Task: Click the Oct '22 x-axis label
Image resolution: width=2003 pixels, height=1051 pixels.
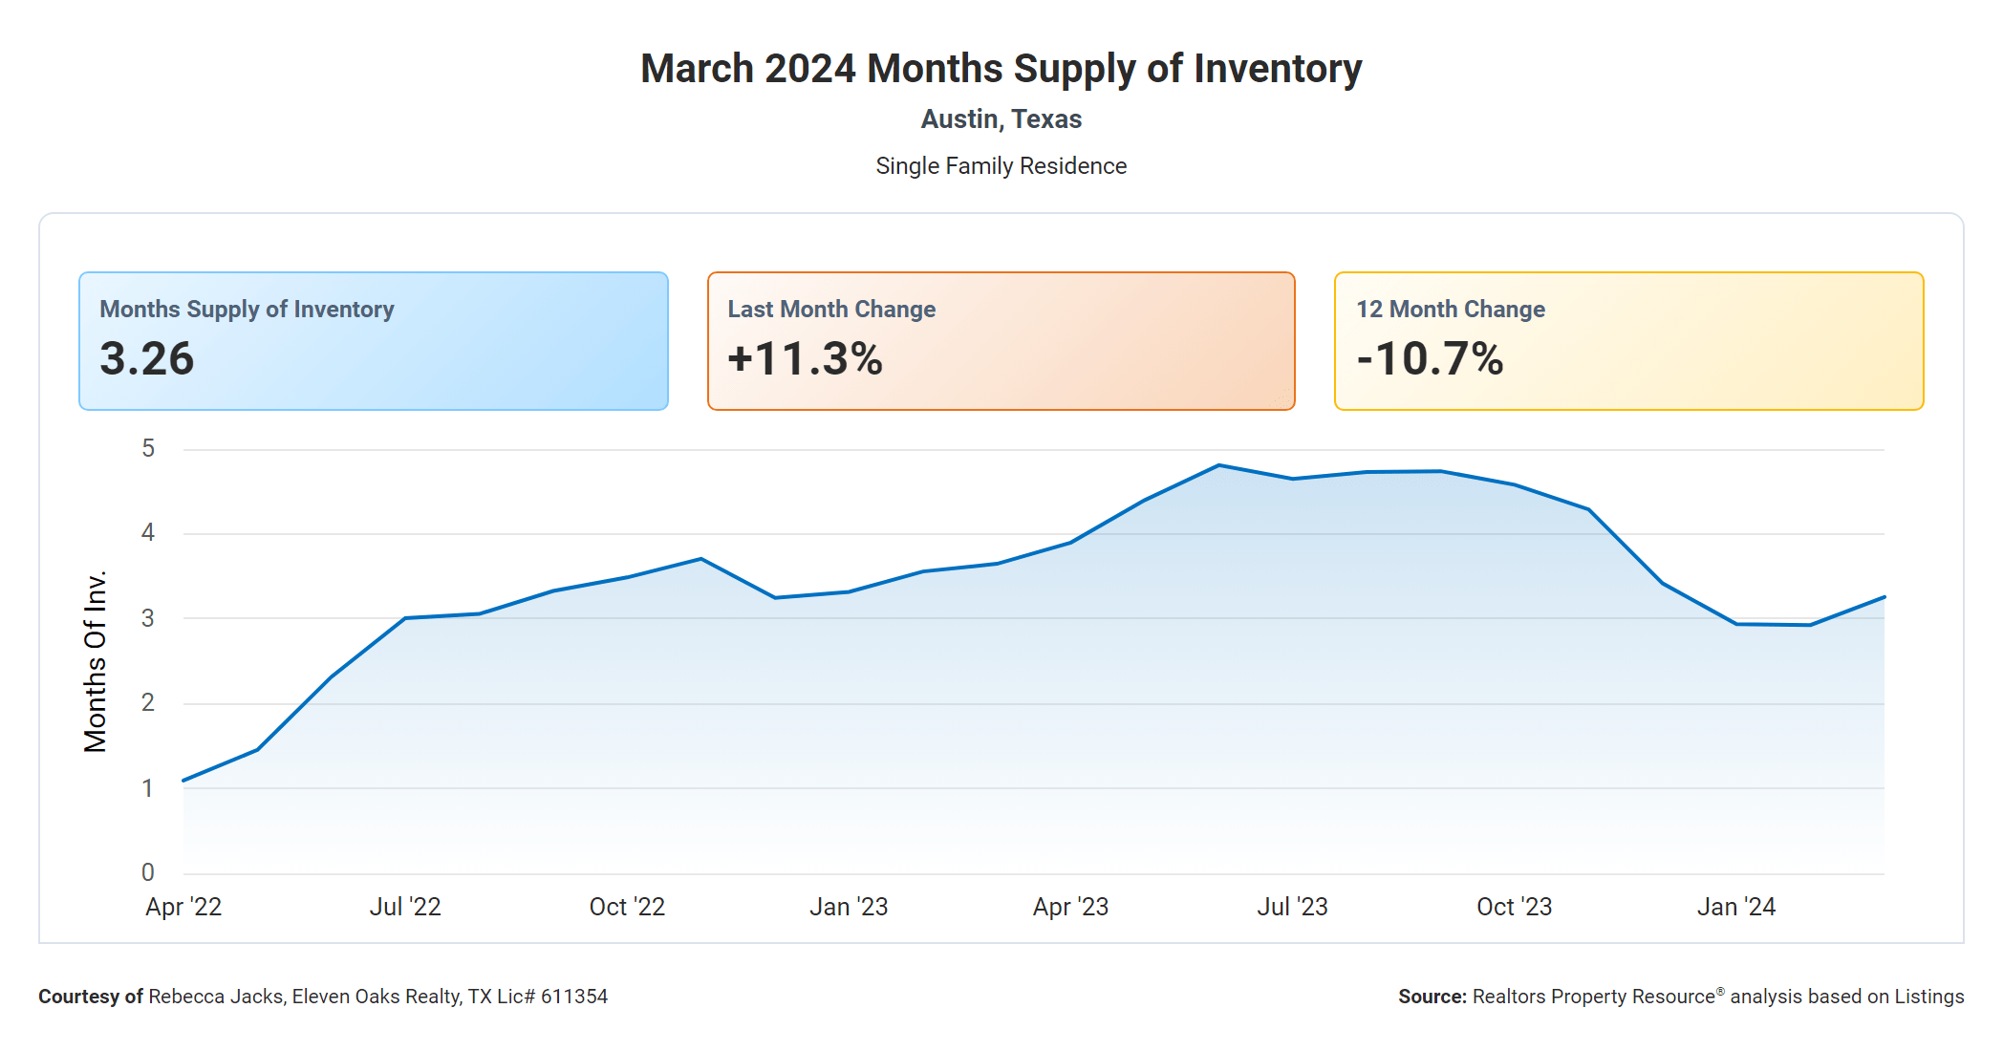Action: [627, 907]
